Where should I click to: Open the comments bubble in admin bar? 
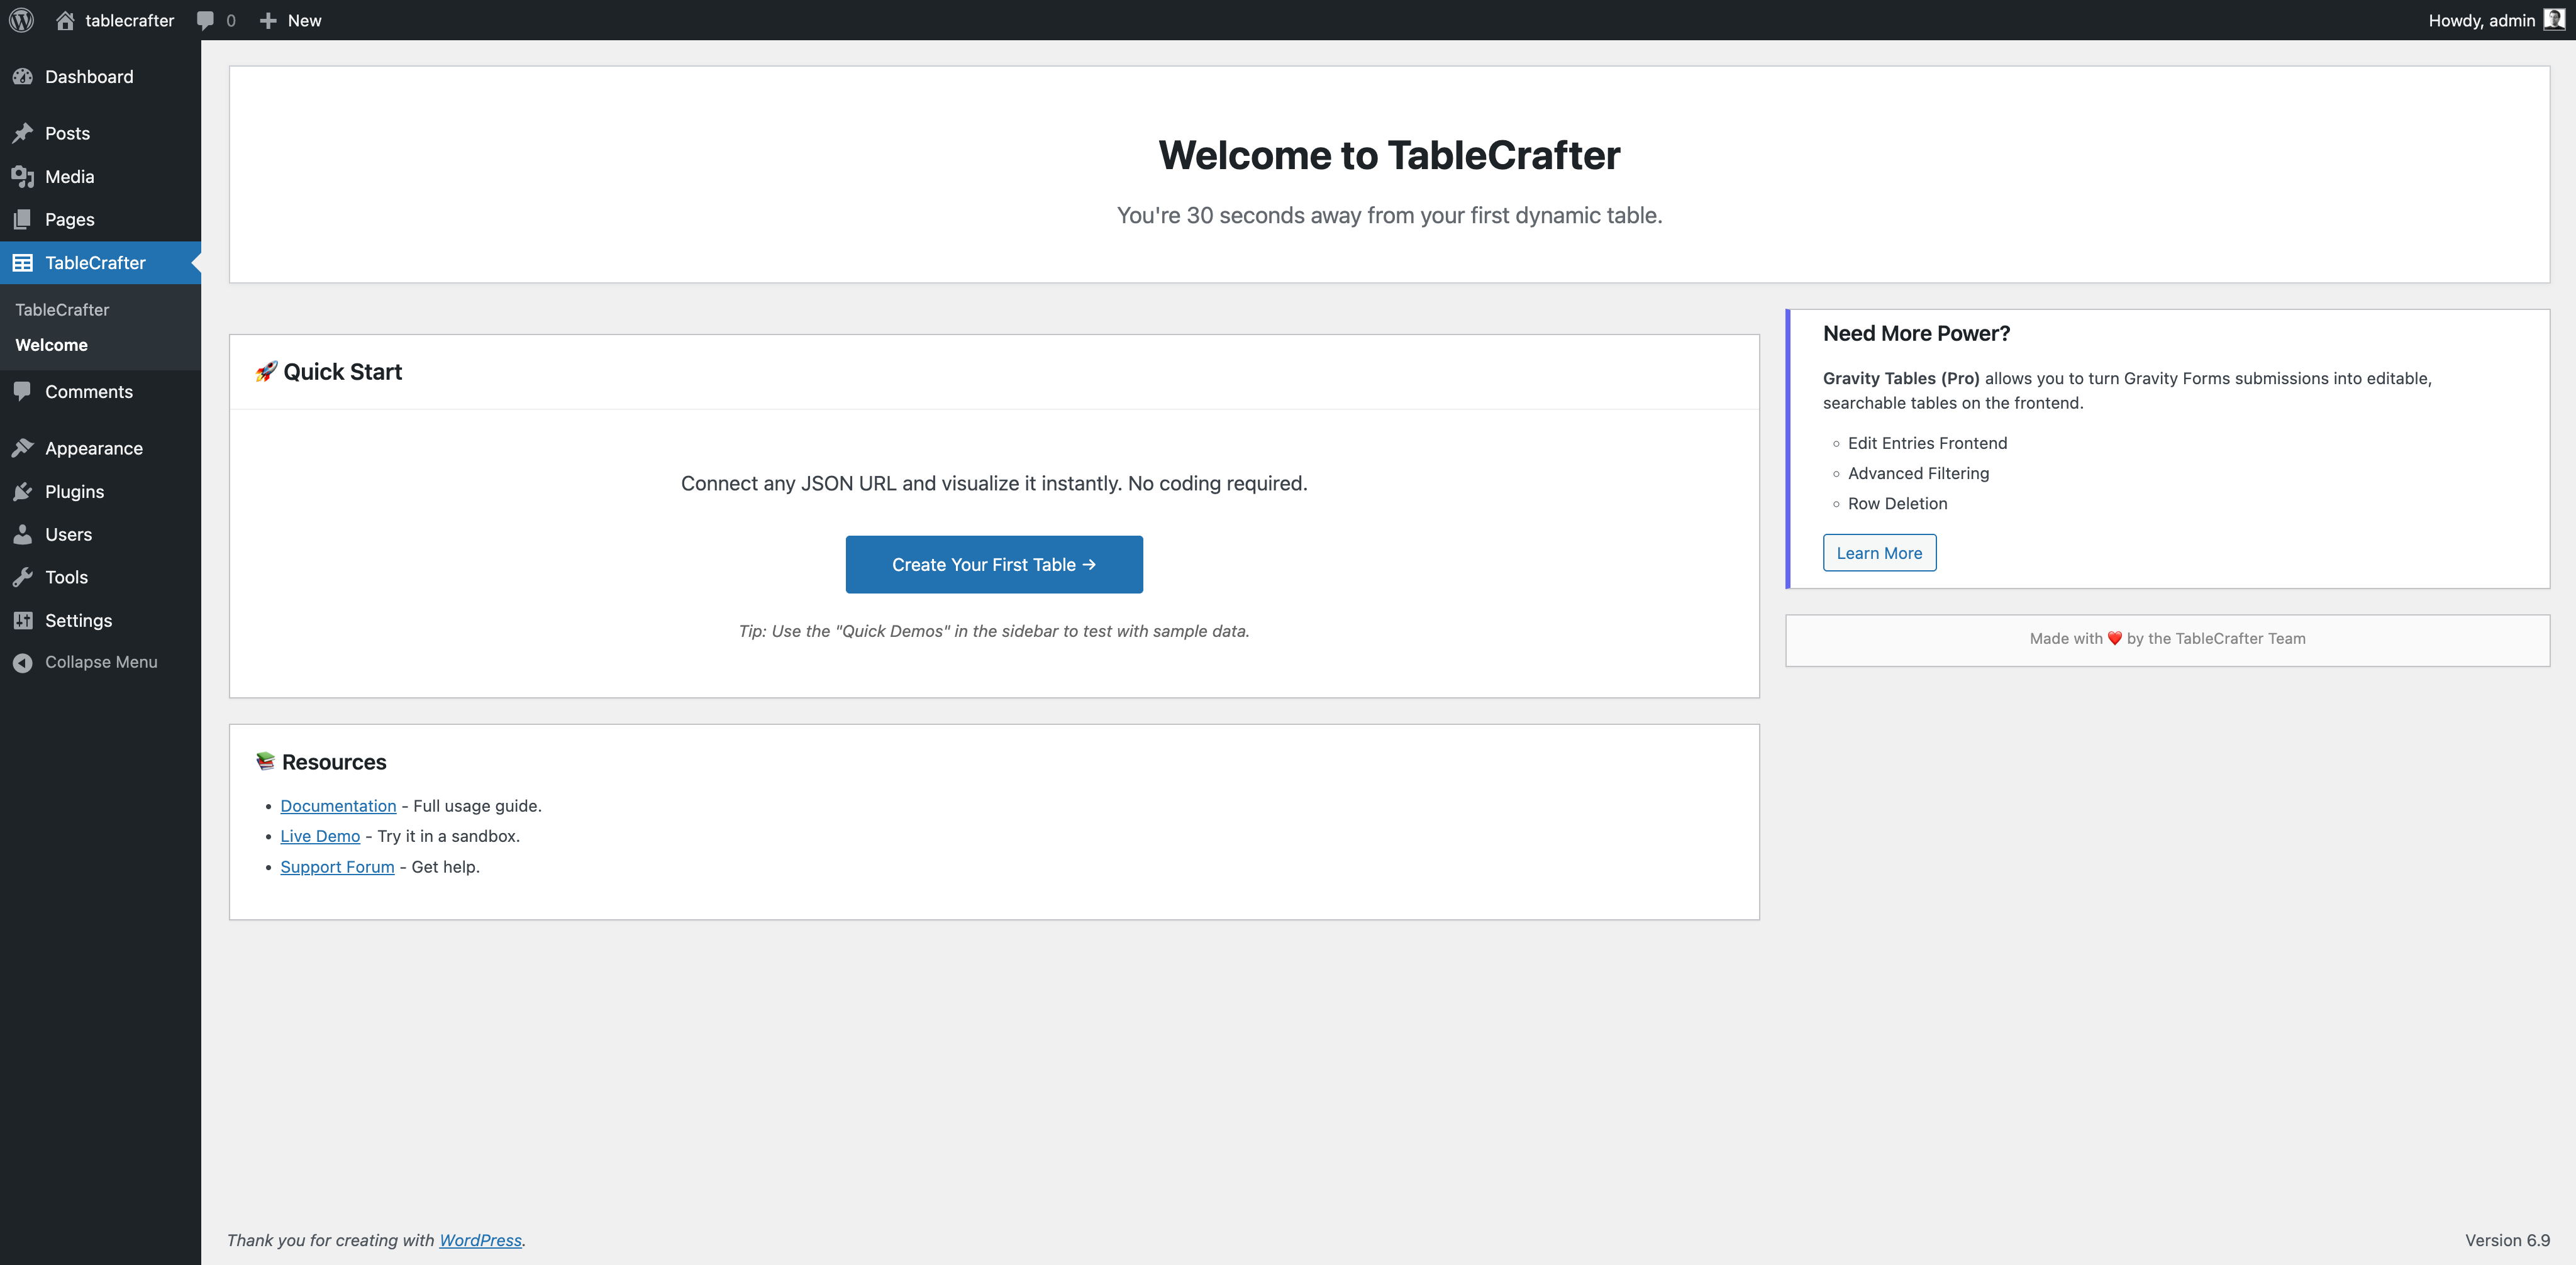[x=206, y=20]
